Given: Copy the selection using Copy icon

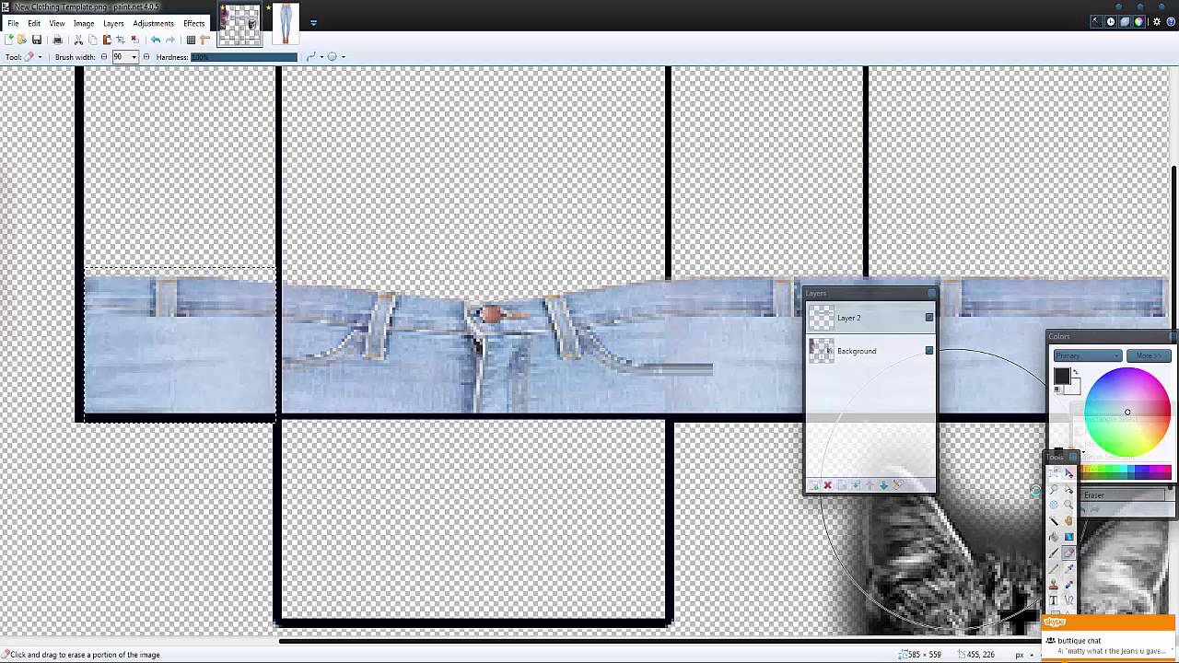Looking at the screenshot, I should [92, 40].
